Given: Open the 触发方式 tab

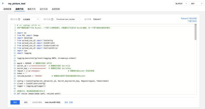Looking at the screenshot, I should click(32, 9).
